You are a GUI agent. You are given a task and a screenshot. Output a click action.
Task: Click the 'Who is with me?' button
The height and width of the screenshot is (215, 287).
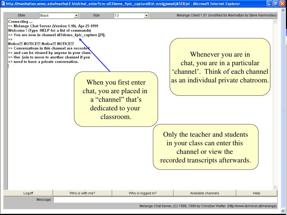(x=82, y=193)
